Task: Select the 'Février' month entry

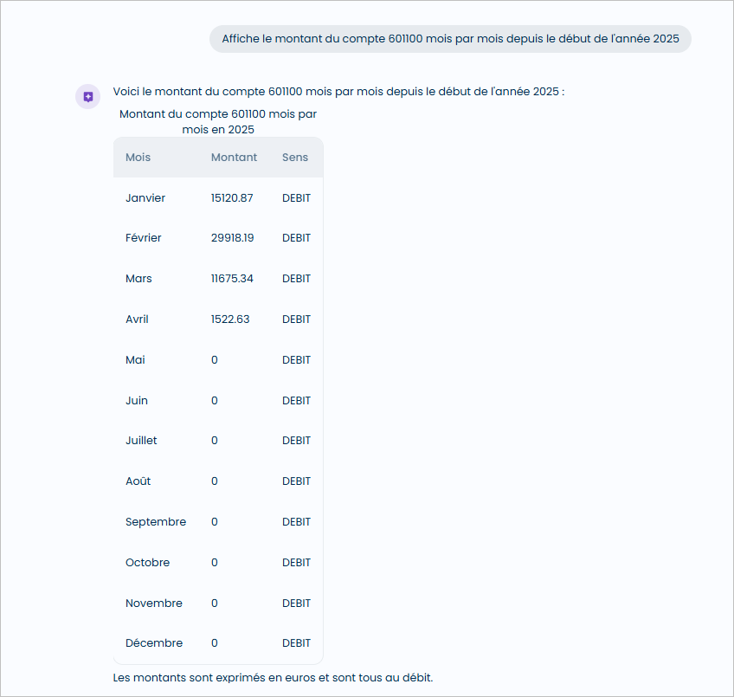Action: (x=143, y=237)
